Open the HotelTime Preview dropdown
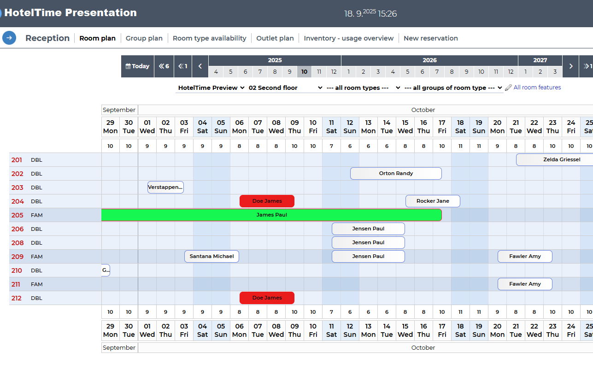Screen dimensions: 593x370 click(211, 88)
